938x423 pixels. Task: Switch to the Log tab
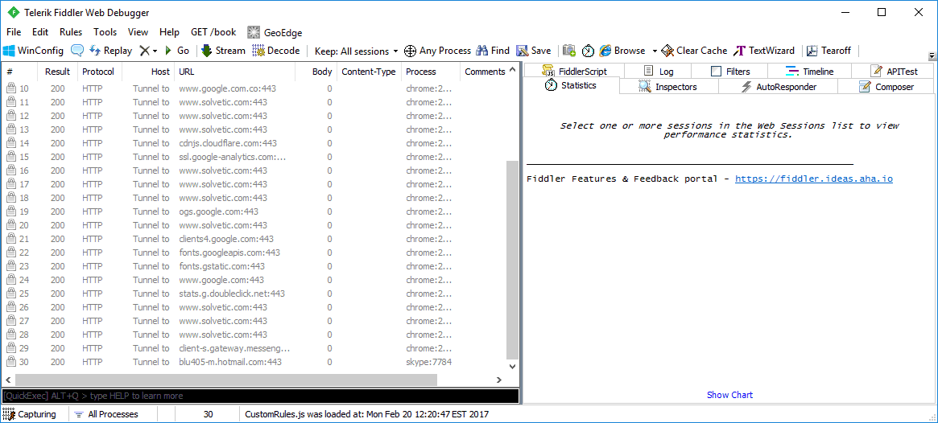(x=658, y=71)
